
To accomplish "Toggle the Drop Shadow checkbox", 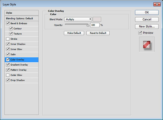I will (x=8, y=80).
